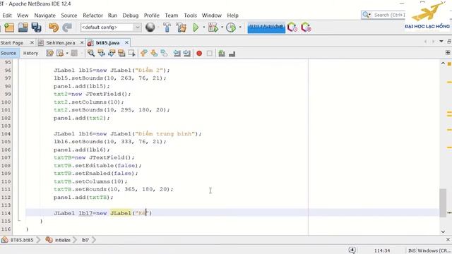Open the Edit menu

pos(7,16)
